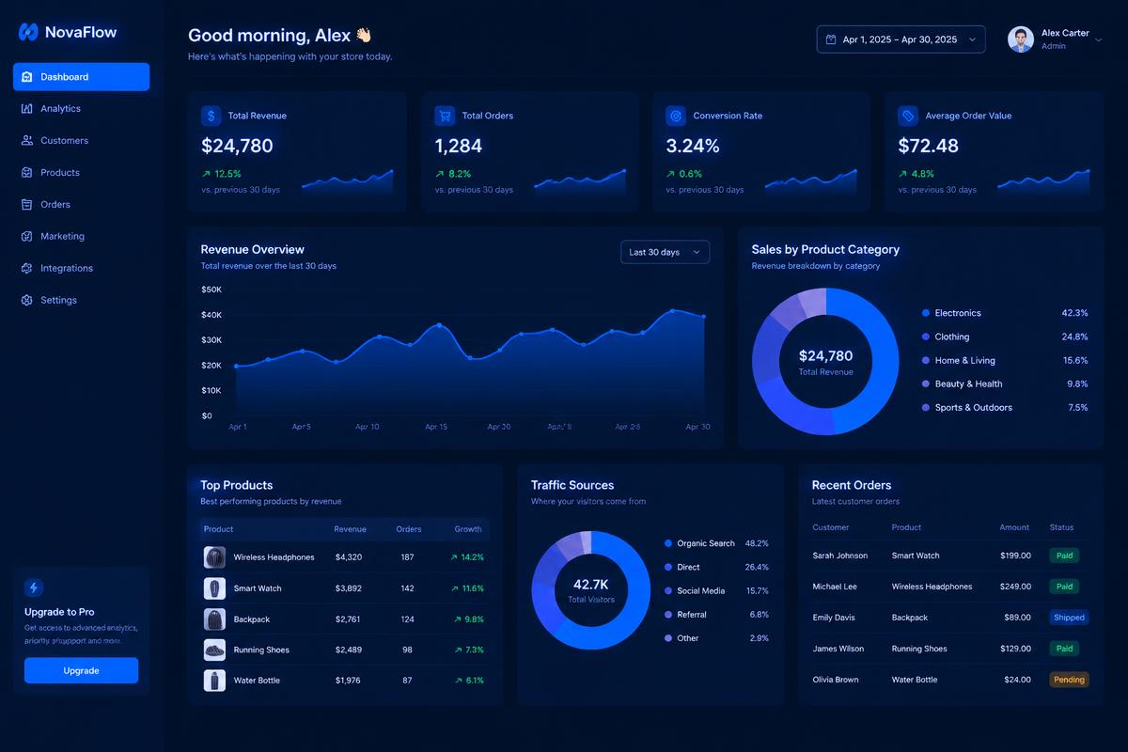Image resolution: width=1128 pixels, height=752 pixels.
Task: Click the Paid status badge for Sarah Johnson
Action: [1064, 556]
